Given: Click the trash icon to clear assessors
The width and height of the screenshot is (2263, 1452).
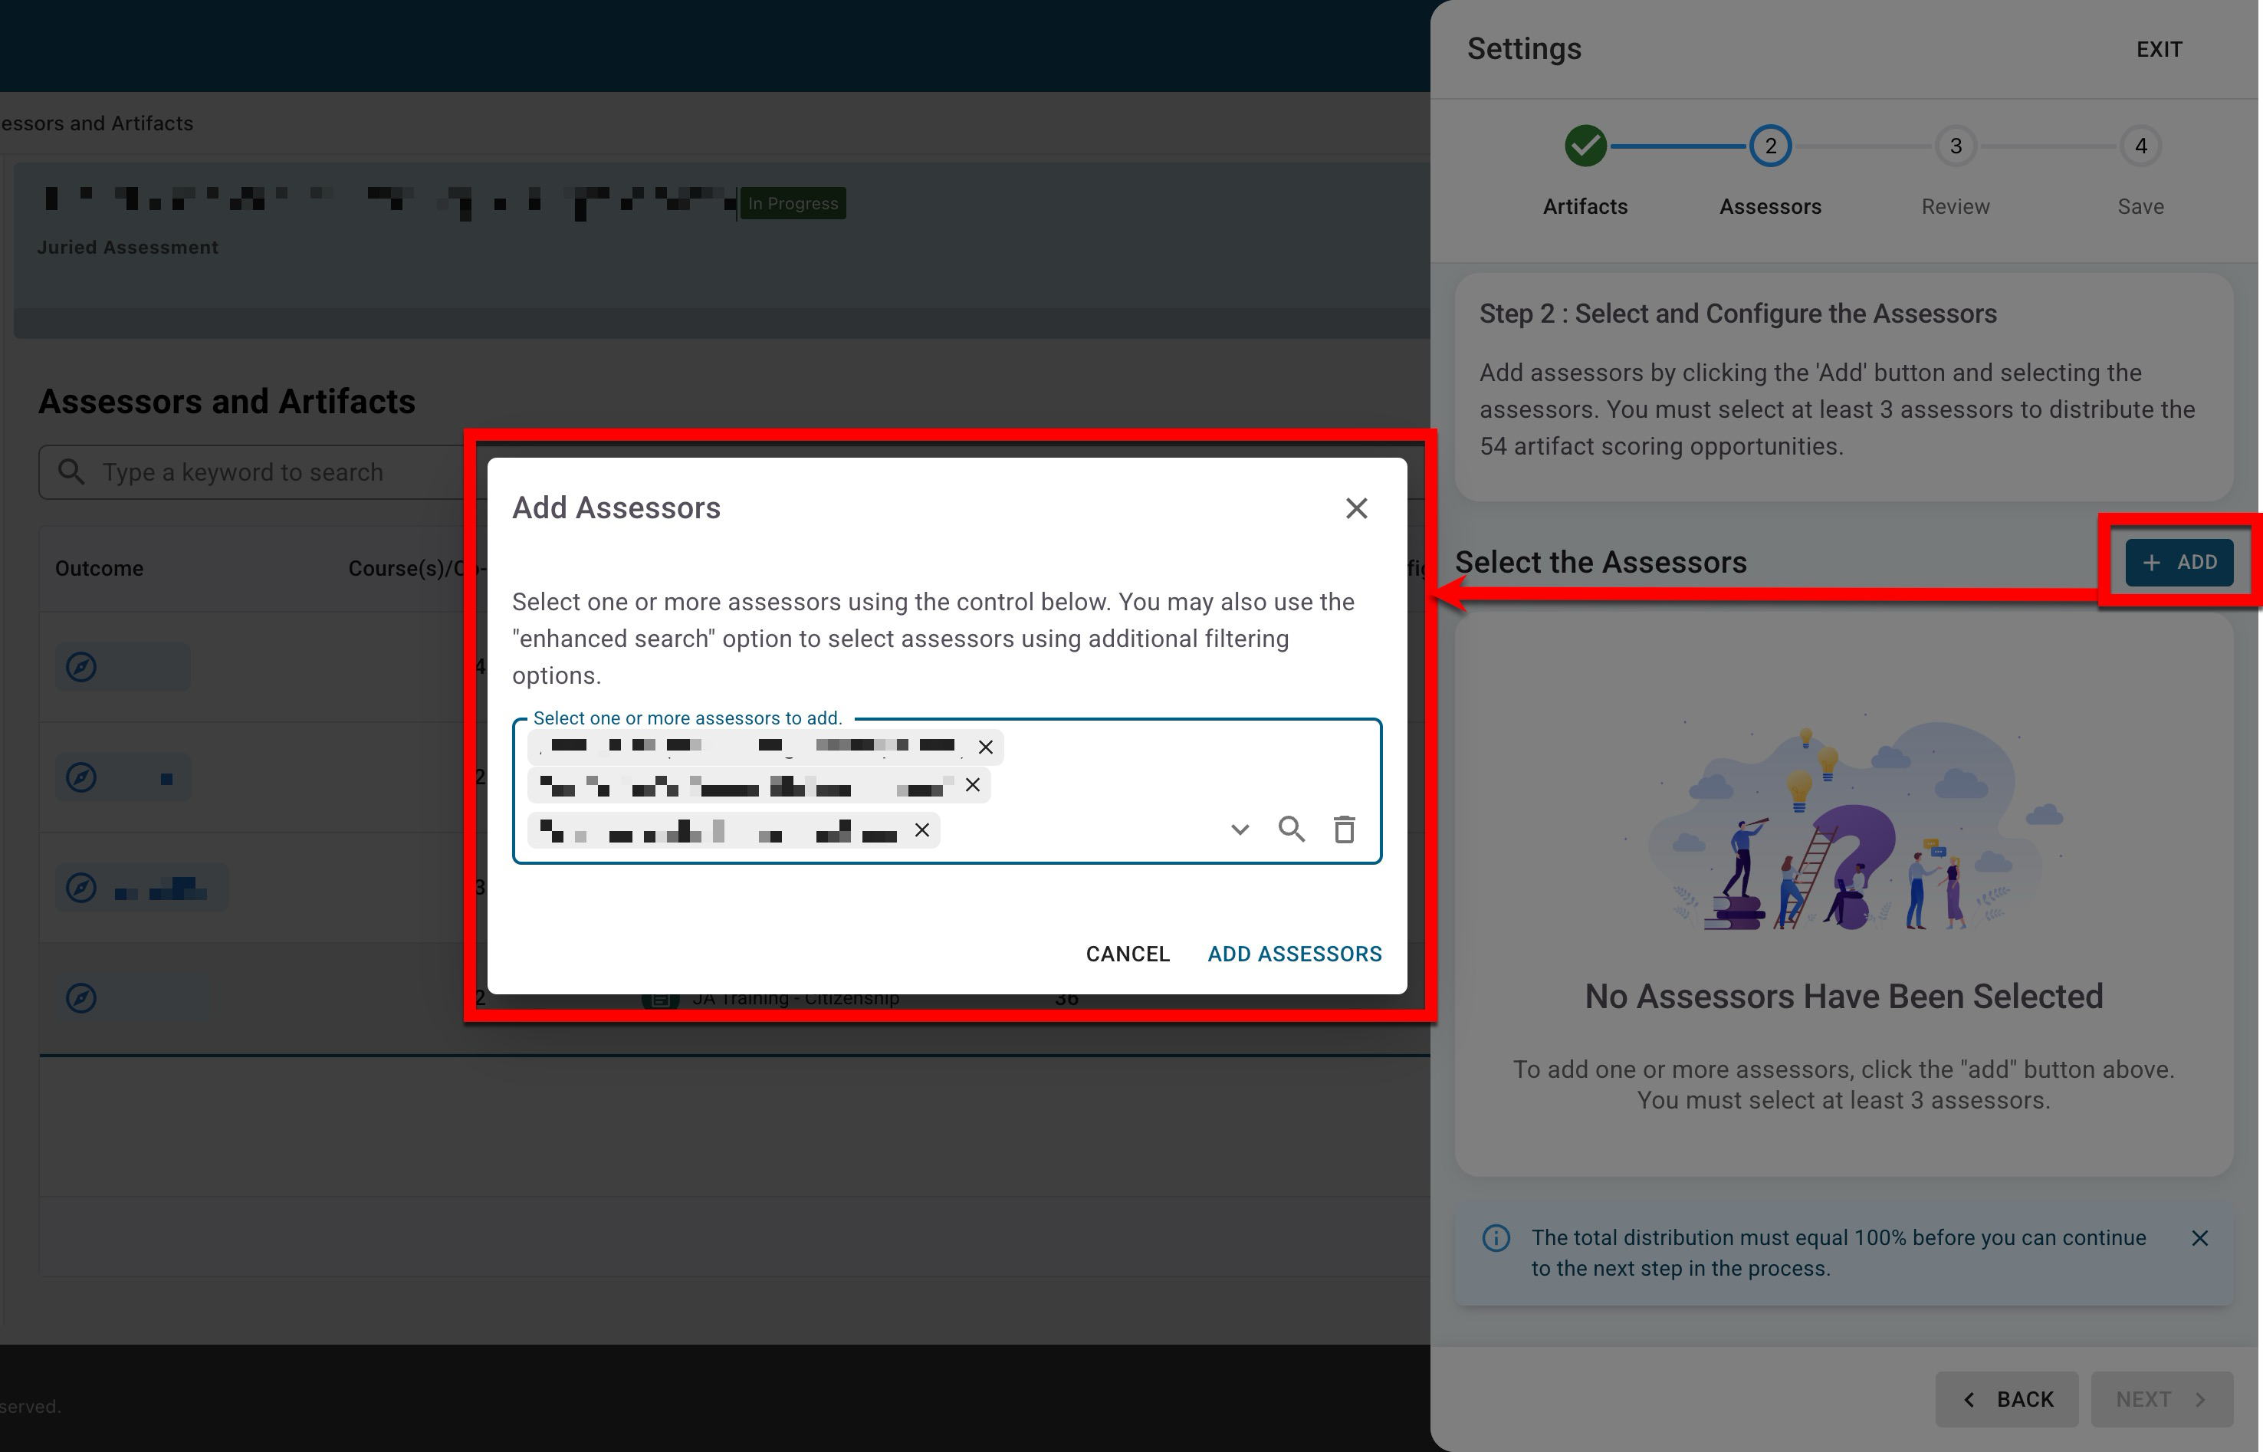Looking at the screenshot, I should point(1344,829).
